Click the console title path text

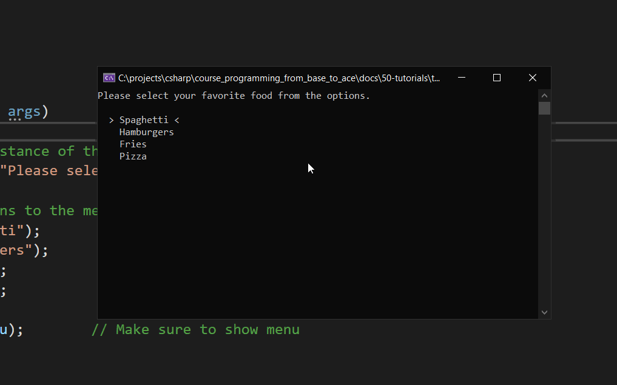[279, 78]
